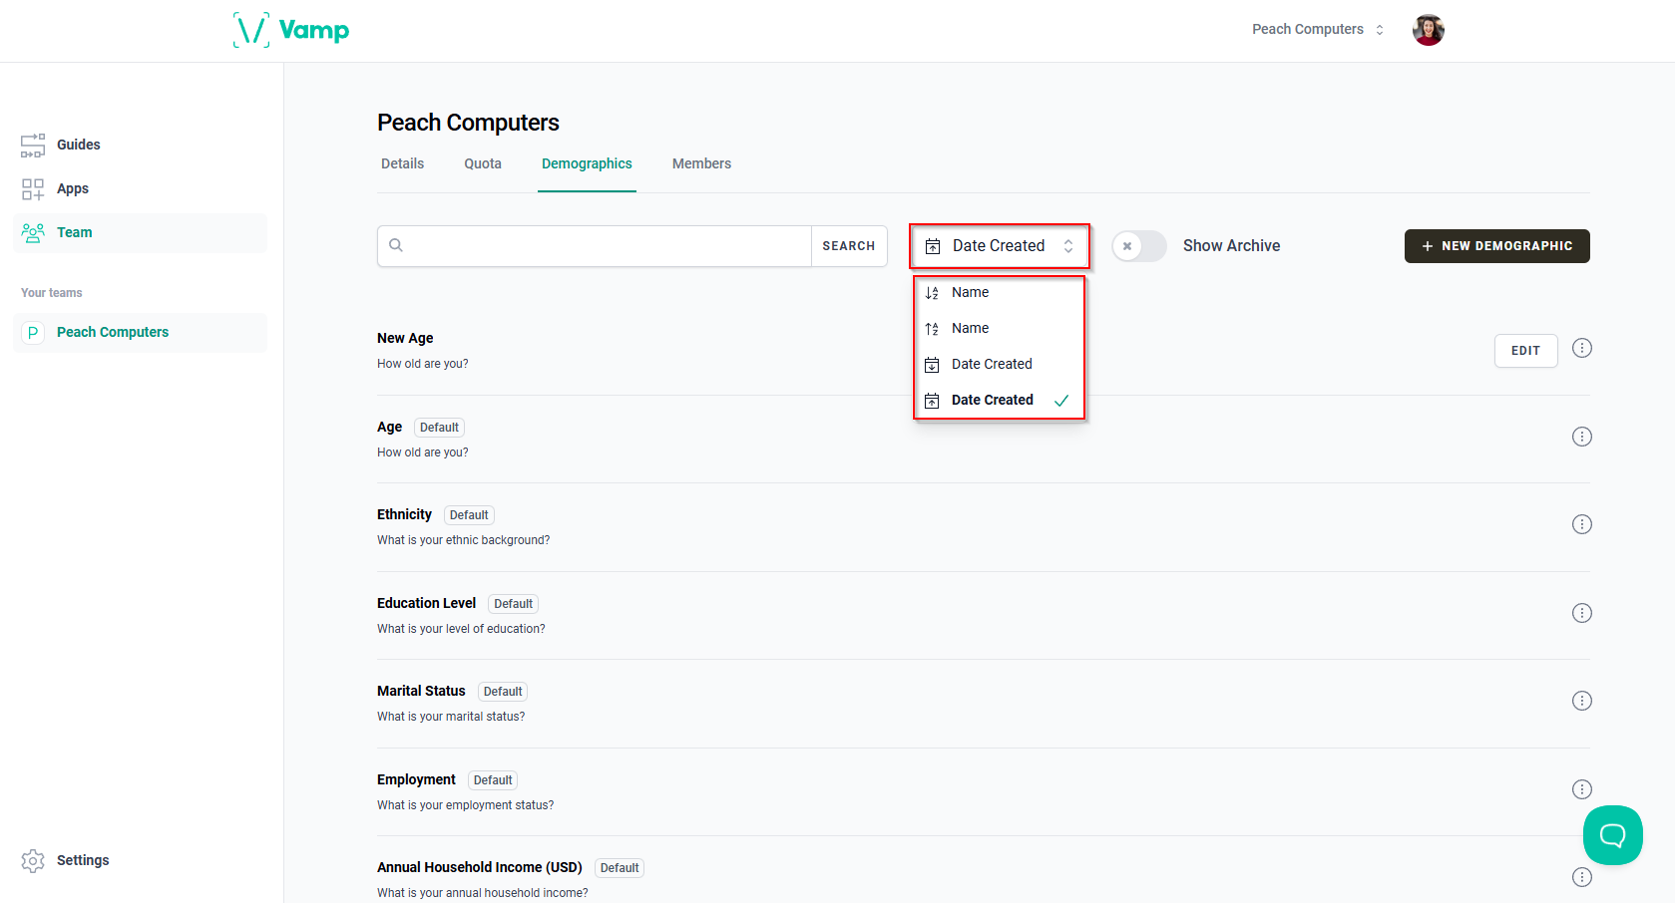The height and width of the screenshot is (903, 1675).
Task: Click the info icon beside Ethnicity
Action: click(1582, 523)
